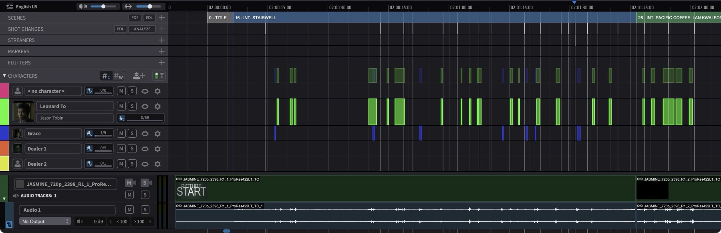Viewport: 721px width, 233px height.
Task: Click the waveform zoom icon
Action: point(83,6)
